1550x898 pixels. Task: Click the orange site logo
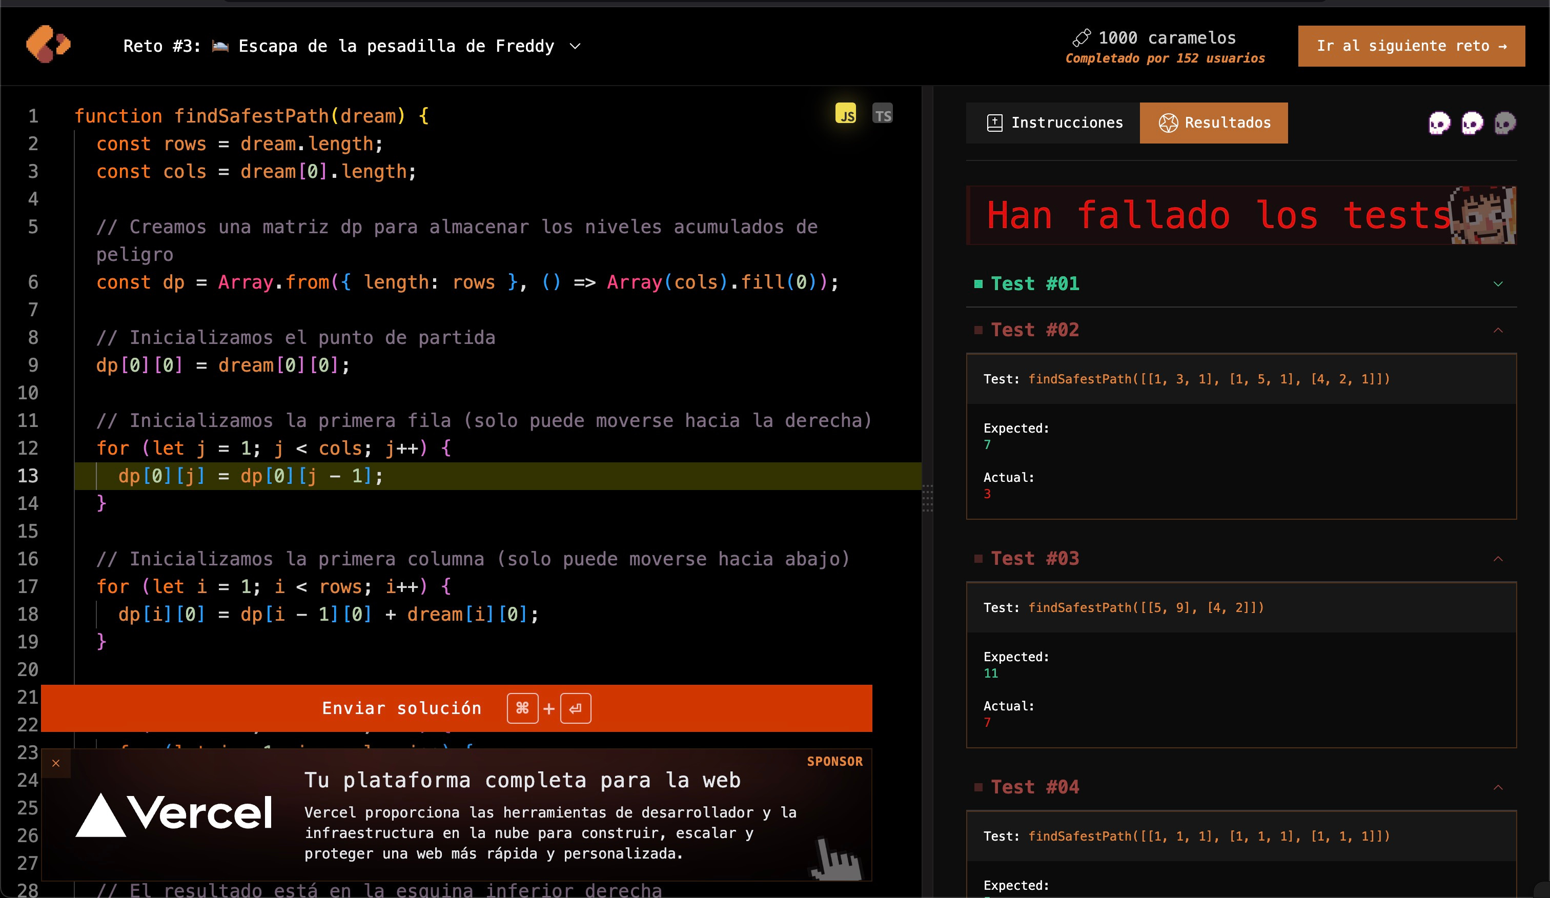point(48,44)
